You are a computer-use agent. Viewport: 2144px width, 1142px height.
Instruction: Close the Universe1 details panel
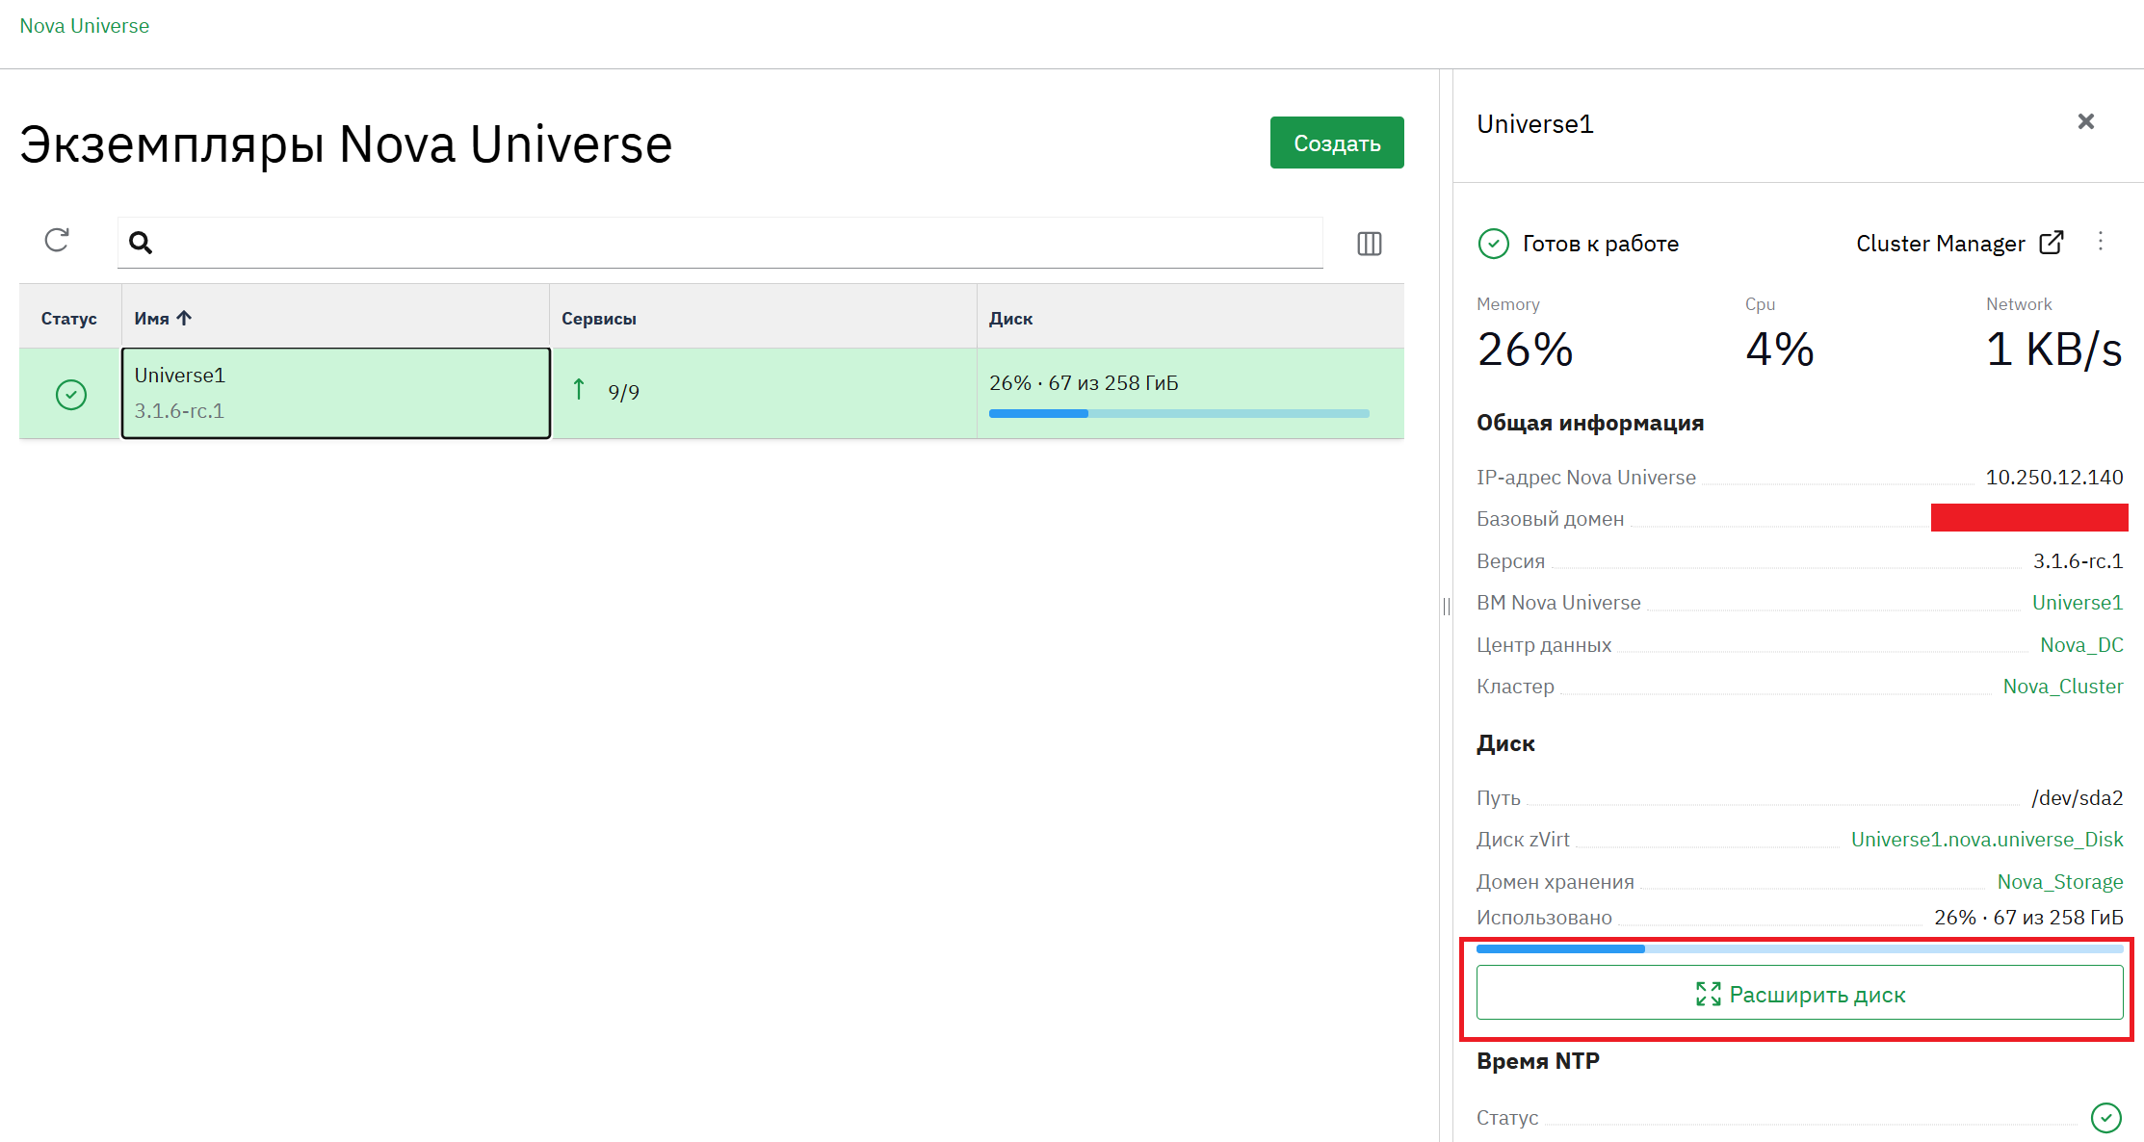2085,121
